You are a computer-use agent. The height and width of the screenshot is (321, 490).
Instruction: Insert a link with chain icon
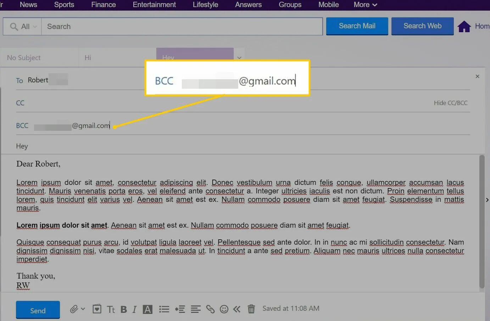click(210, 309)
